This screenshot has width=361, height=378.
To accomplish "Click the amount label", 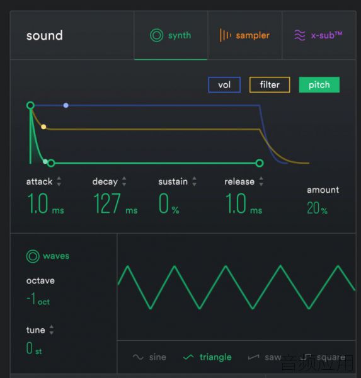I will pos(323,190).
